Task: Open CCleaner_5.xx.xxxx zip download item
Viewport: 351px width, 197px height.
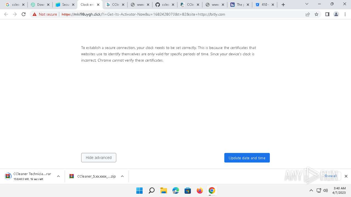Action: coord(93,176)
